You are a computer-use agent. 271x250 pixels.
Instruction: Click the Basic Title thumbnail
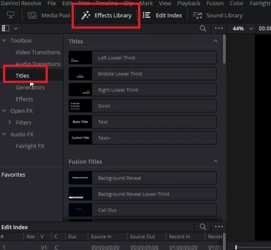tap(80, 122)
